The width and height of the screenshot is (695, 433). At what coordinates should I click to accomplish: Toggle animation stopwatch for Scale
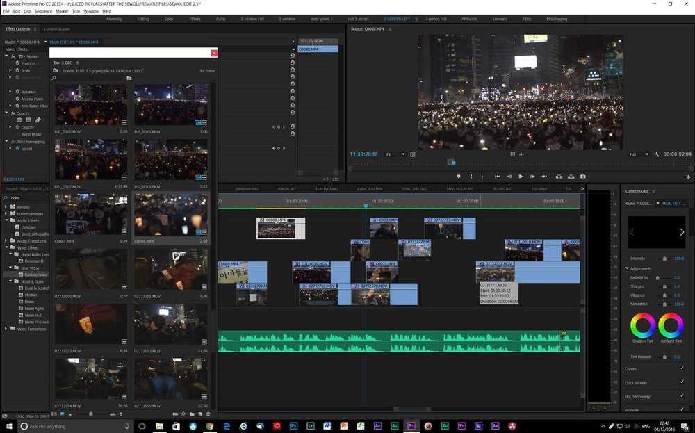click(x=17, y=70)
